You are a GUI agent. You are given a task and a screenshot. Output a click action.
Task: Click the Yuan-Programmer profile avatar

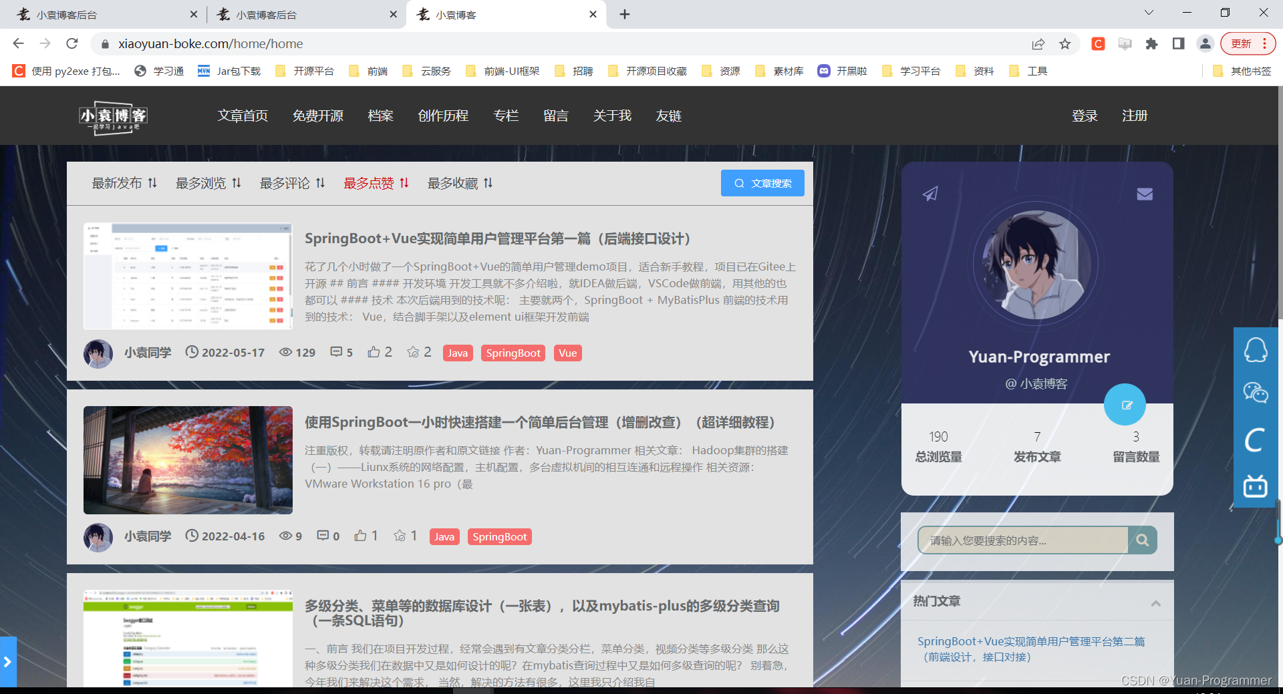click(x=1037, y=265)
